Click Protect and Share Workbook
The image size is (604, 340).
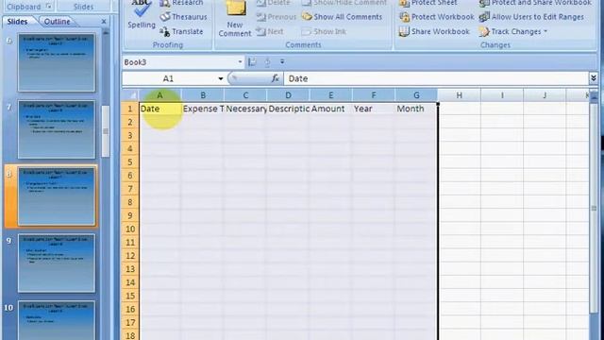[535, 3]
